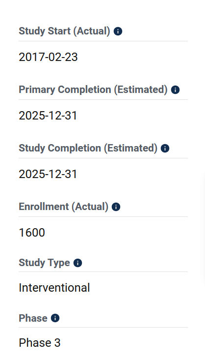Click the 2017-02-23 start date value
The width and height of the screenshot is (205, 362).
pyautogui.click(x=48, y=57)
